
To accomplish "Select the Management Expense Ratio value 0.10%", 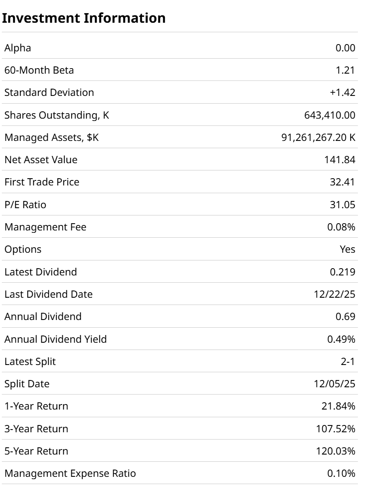I will click(341, 473).
